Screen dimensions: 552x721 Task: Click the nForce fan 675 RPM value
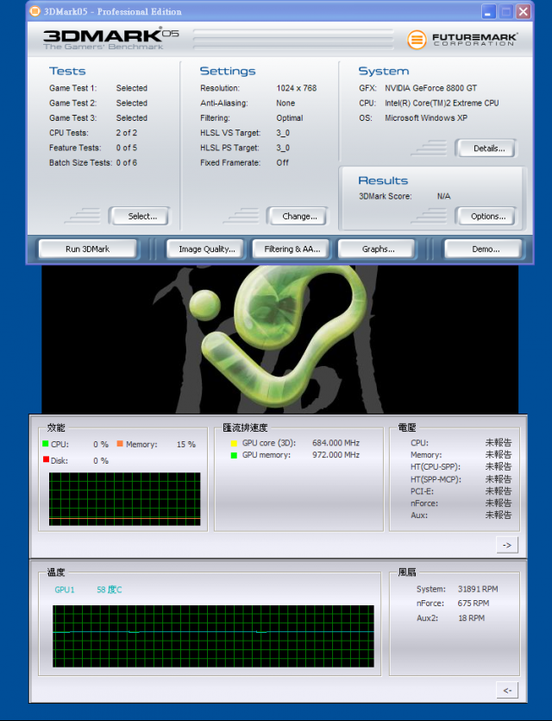point(473,604)
